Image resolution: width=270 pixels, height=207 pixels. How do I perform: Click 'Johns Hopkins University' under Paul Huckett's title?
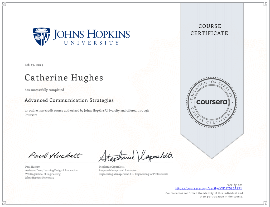click(x=40, y=178)
